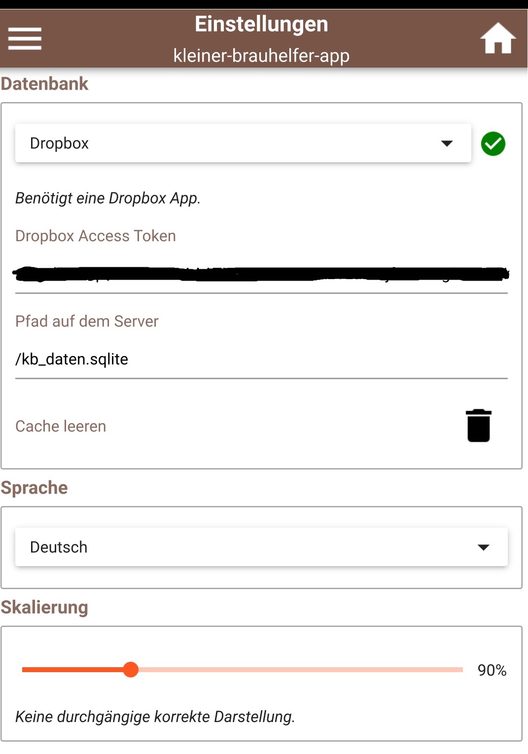Click the orange scaling slider handle
The width and height of the screenshot is (528, 754).
tap(131, 670)
